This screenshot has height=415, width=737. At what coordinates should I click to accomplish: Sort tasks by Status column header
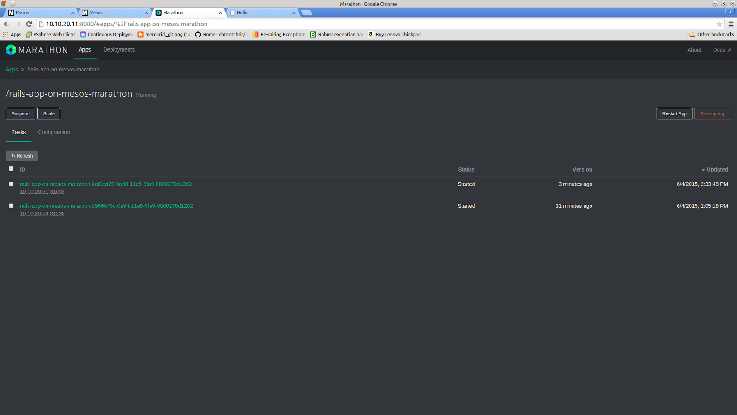(x=466, y=170)
